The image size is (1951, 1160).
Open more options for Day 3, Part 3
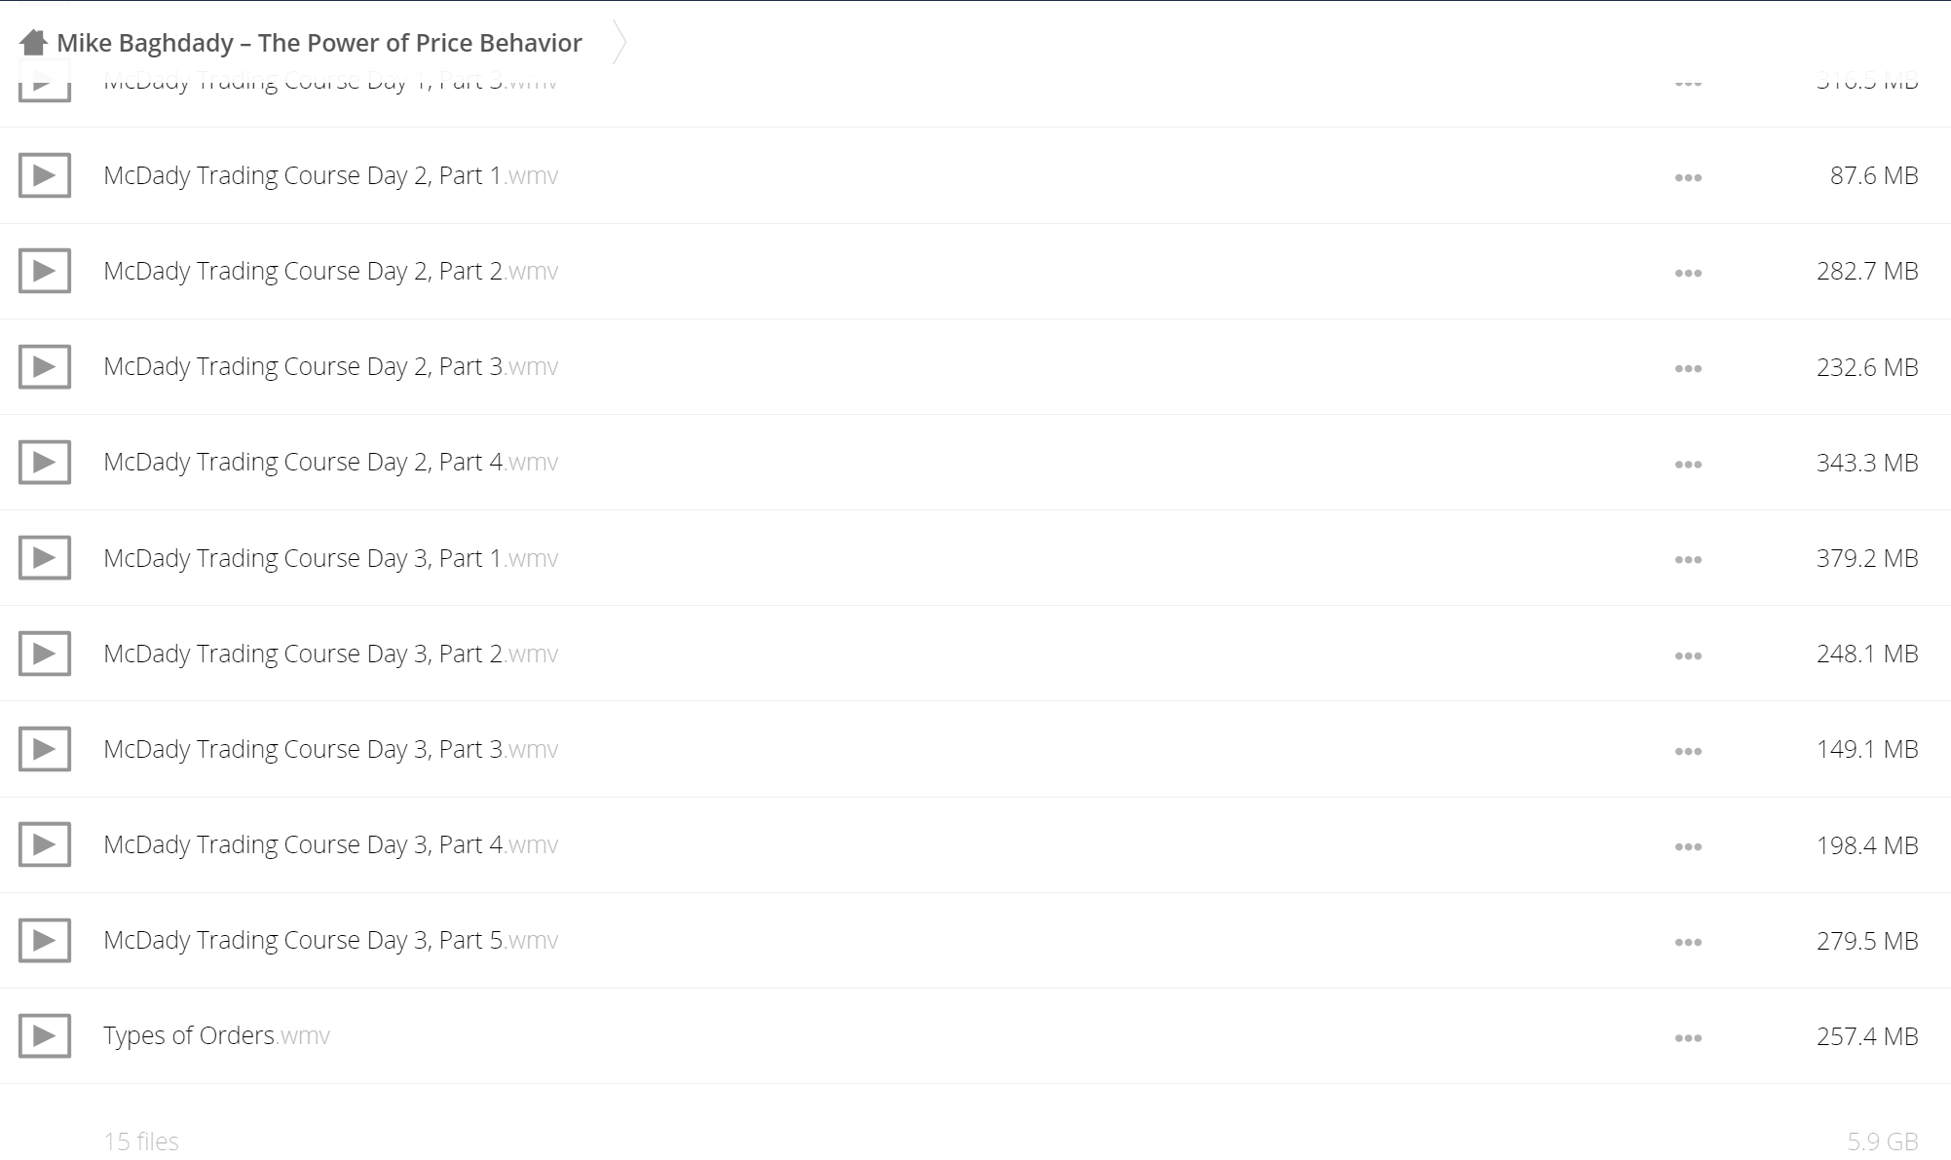[1688, 751]
